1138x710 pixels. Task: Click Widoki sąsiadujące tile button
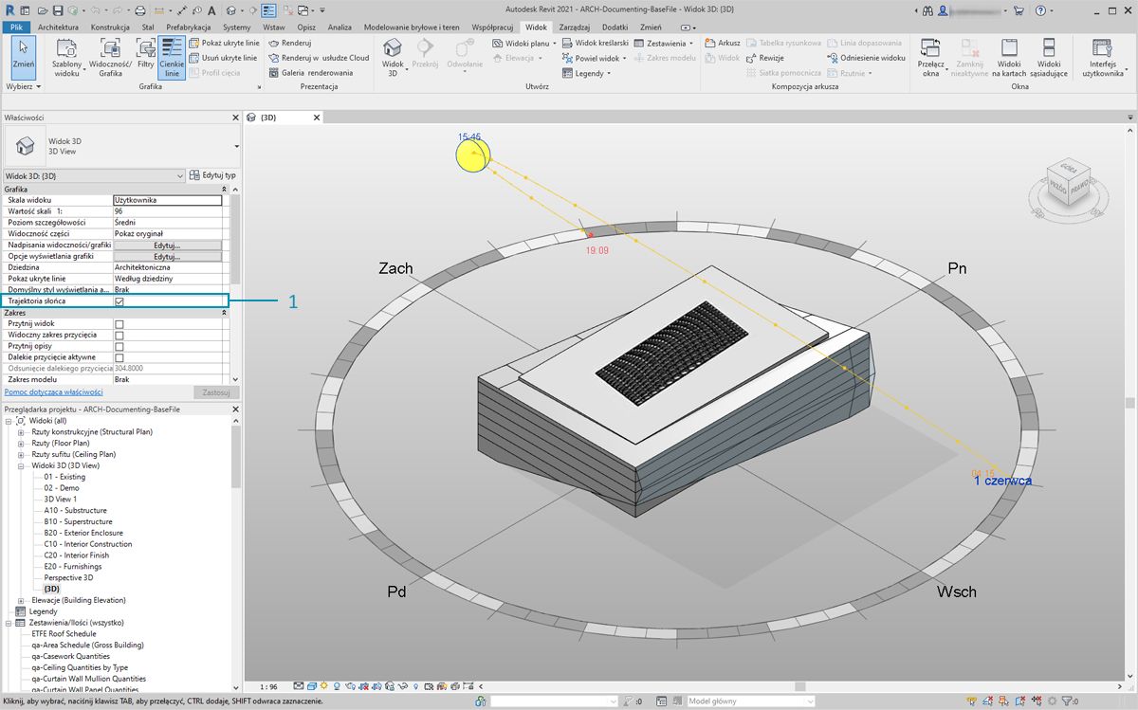tap(1048, 57)
